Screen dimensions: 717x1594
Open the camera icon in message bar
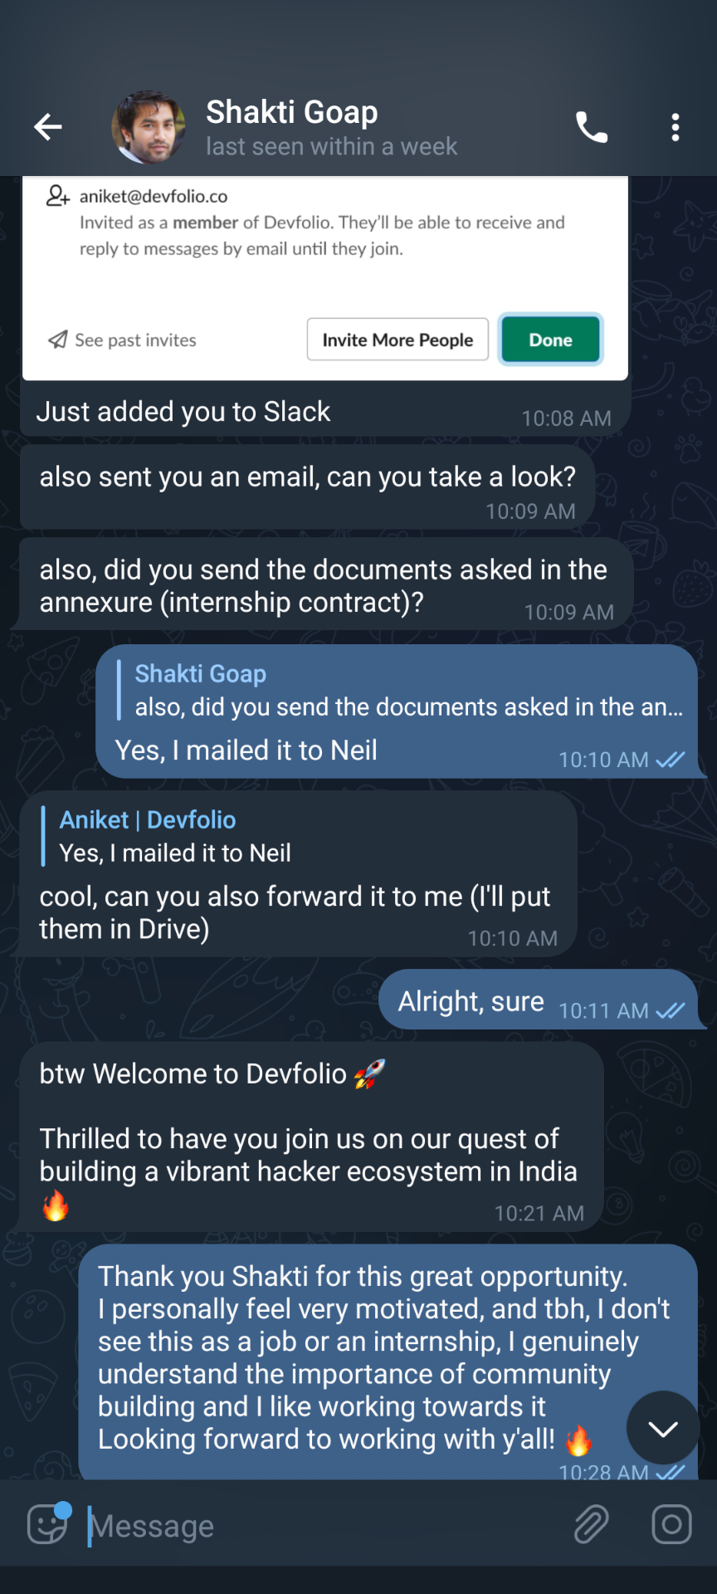(x=671, y=1524)
